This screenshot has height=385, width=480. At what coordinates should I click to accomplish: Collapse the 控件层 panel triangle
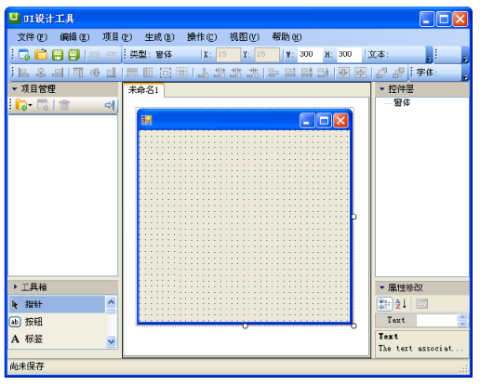pos(381,89)
